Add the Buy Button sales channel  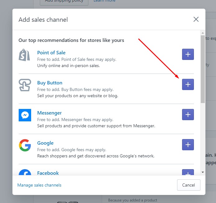(188, 84)
